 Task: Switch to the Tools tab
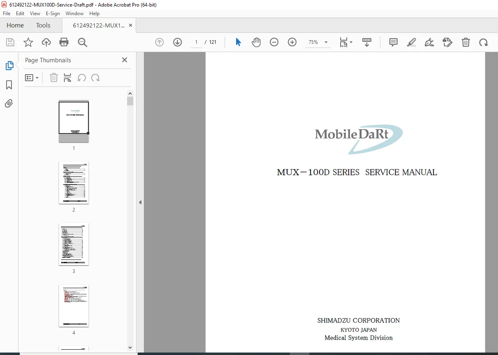tap(43, 25)
